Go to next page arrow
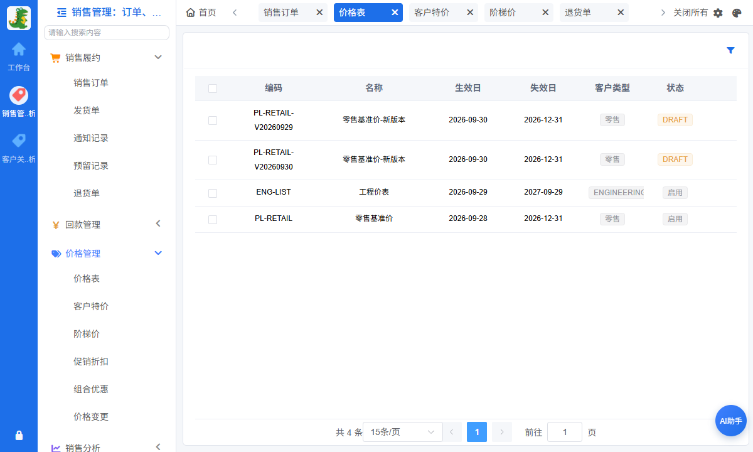 click(502, 432)
